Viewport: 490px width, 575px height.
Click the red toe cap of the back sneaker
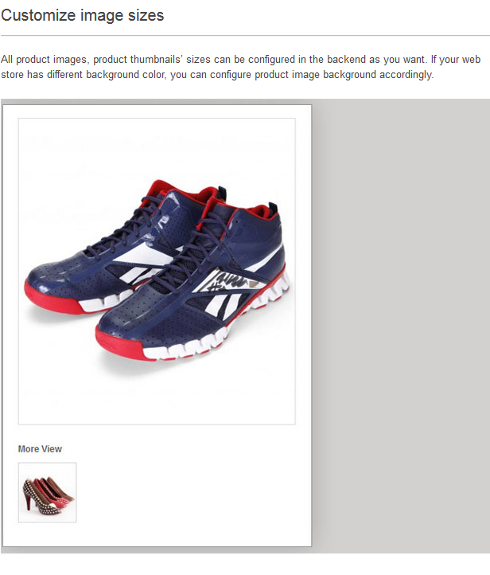pyautogui.click(x=48, y=298)
